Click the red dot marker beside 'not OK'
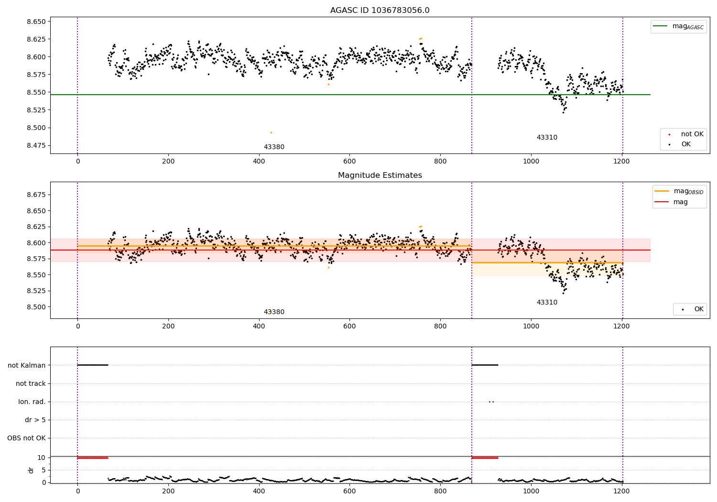 click(669, 135)
